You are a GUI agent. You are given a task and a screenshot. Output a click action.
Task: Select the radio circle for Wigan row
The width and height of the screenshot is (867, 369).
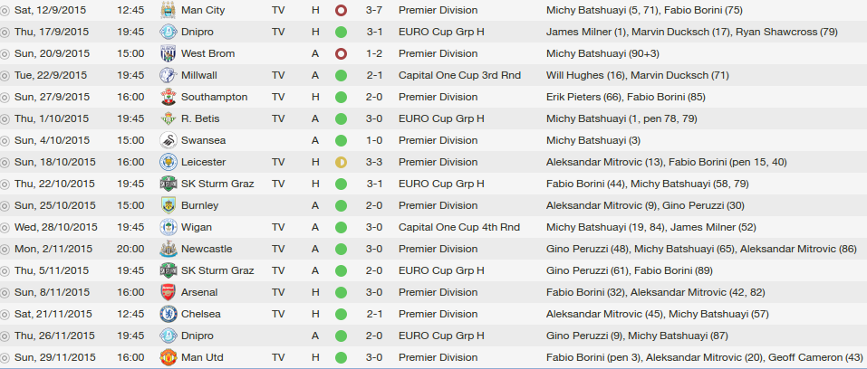[x=5, y=228]
